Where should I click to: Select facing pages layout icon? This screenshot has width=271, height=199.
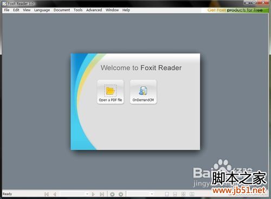click(192, 194)
